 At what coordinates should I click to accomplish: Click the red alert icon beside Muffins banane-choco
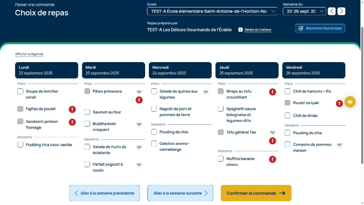coord(273,159)
